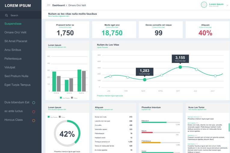Click Duis bibendum Est label

point(17,102)
